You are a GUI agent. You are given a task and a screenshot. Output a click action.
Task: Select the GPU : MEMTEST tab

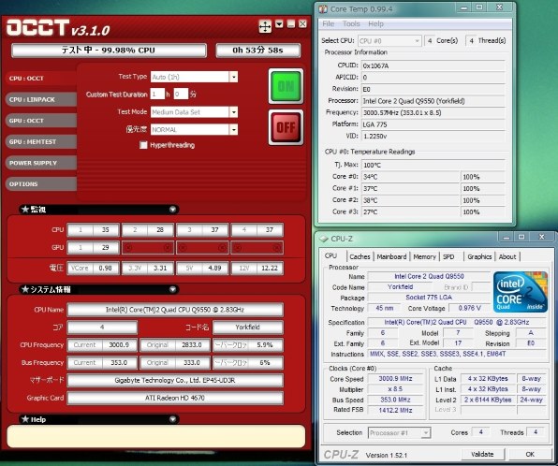41,141
